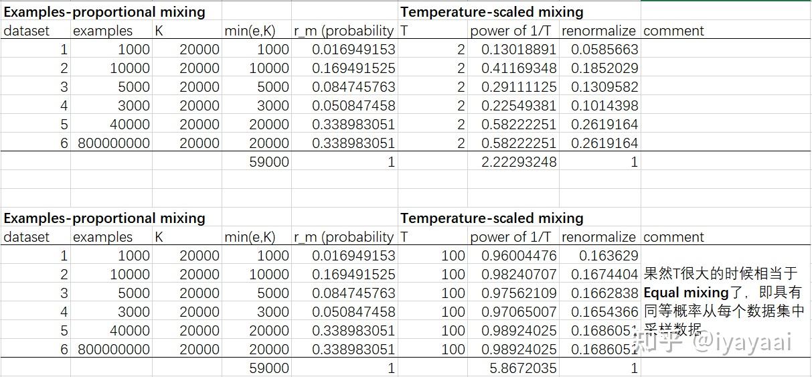Screen dimensions: 812x377
Task: Select the power of 1/T value 0.41169348
Action: click(x=518, y=68)
